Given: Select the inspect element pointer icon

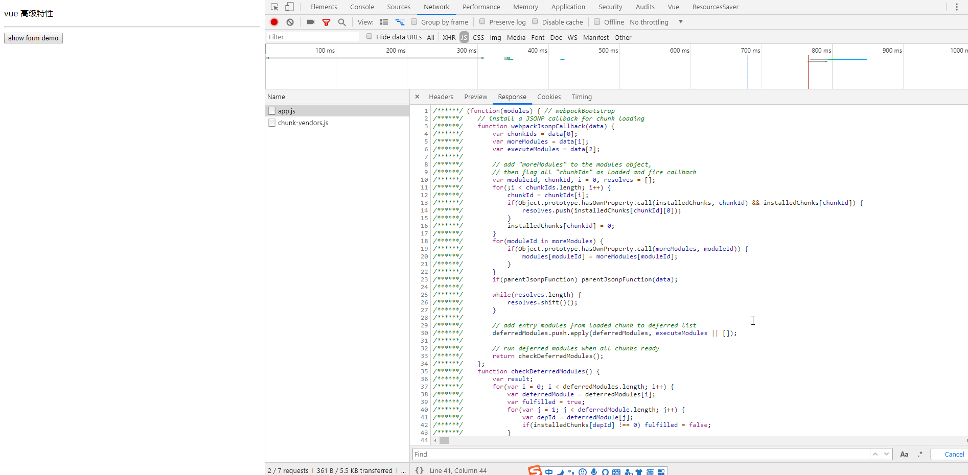Looking at the screenshot, I should pyautogui.click(x=274, y=7).
